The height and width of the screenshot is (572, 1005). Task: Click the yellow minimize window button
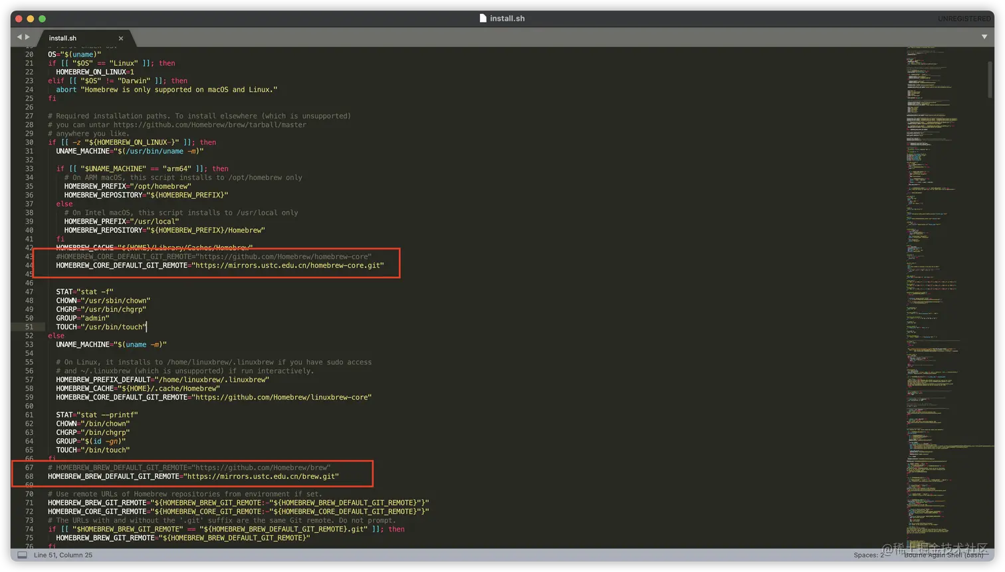[30, 19]
